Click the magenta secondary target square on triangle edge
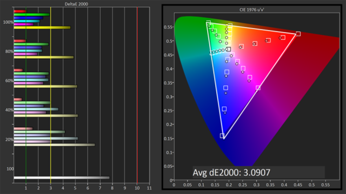 coord(258,88)
